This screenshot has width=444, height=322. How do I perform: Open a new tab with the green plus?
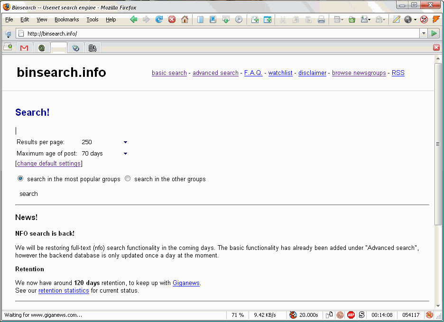[x=255, y=19]
